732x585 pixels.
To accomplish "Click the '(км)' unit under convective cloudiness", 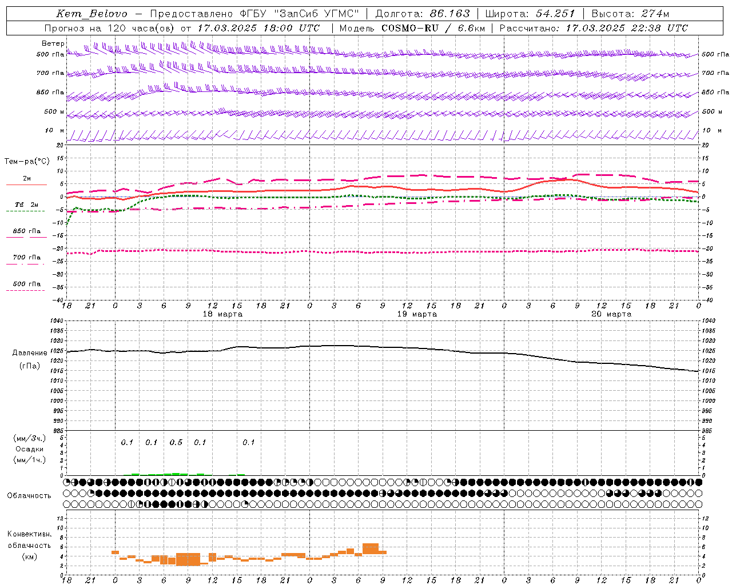I will pos(29,556).
